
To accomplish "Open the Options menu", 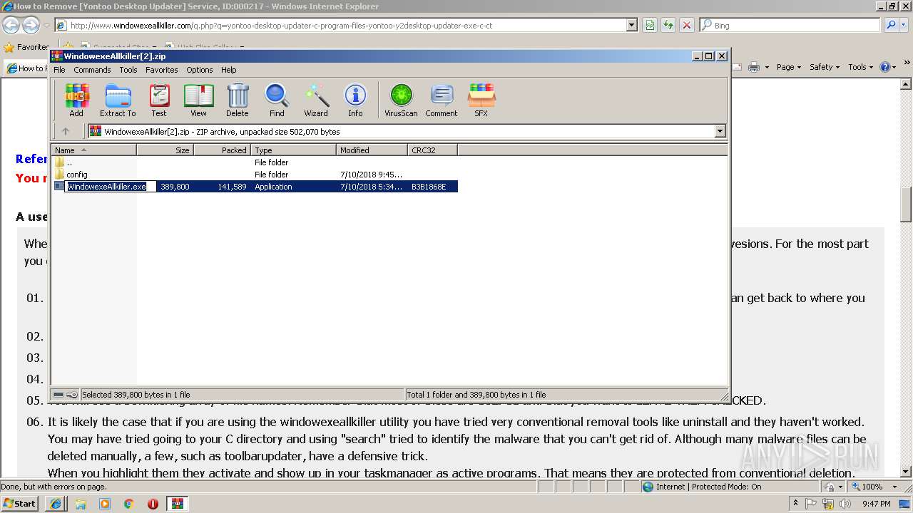I will point(200,70).
